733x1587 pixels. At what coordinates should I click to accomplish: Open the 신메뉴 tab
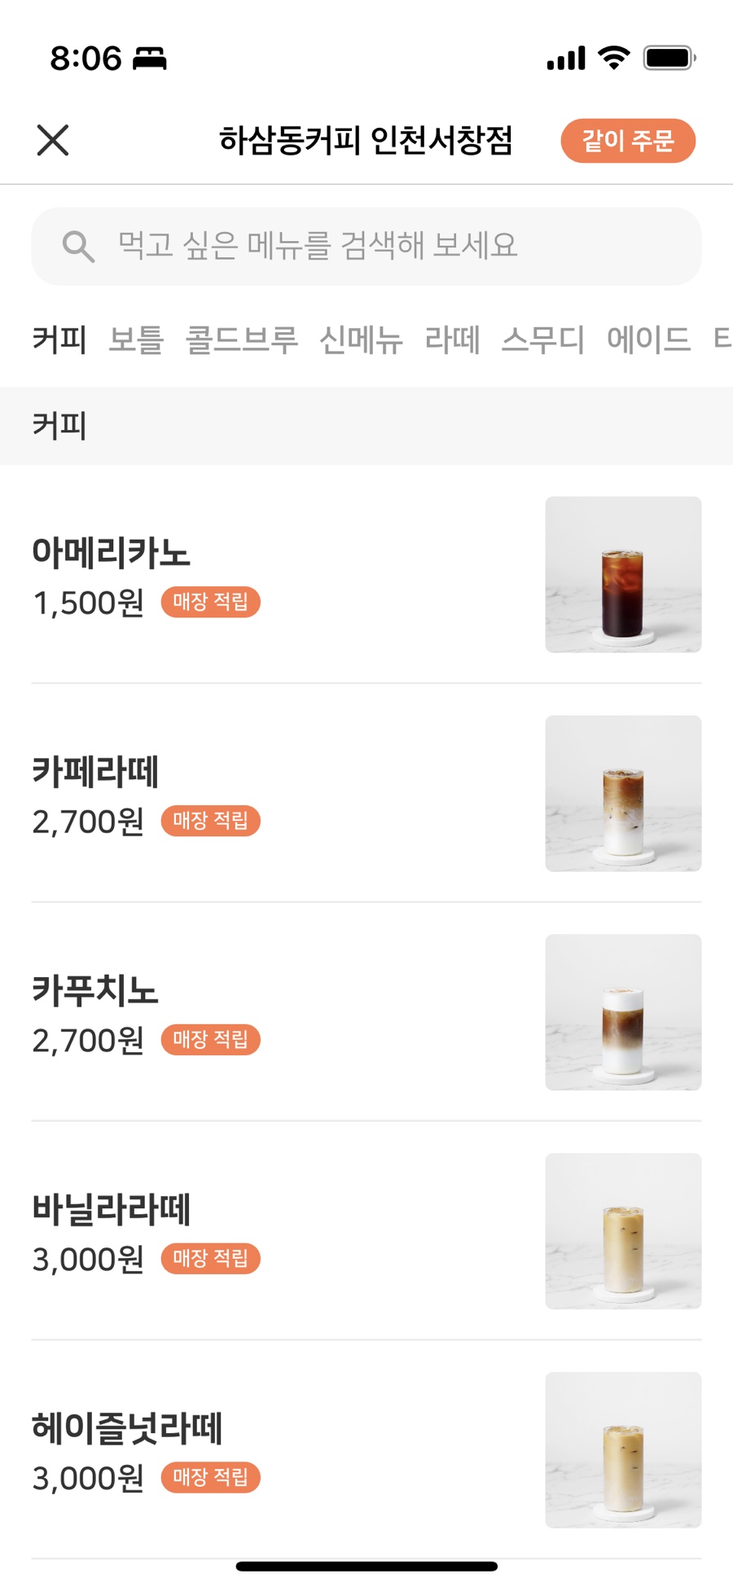click(361, 340)
